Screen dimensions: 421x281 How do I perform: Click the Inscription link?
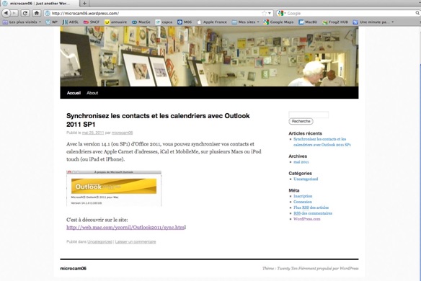click(x=303, y=196)
